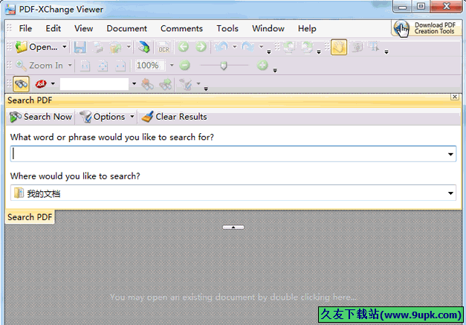Viewport: 466px width, 325px height.
Task: Open the zoom percentage dropdown arrow
Action: click(172, 65)
